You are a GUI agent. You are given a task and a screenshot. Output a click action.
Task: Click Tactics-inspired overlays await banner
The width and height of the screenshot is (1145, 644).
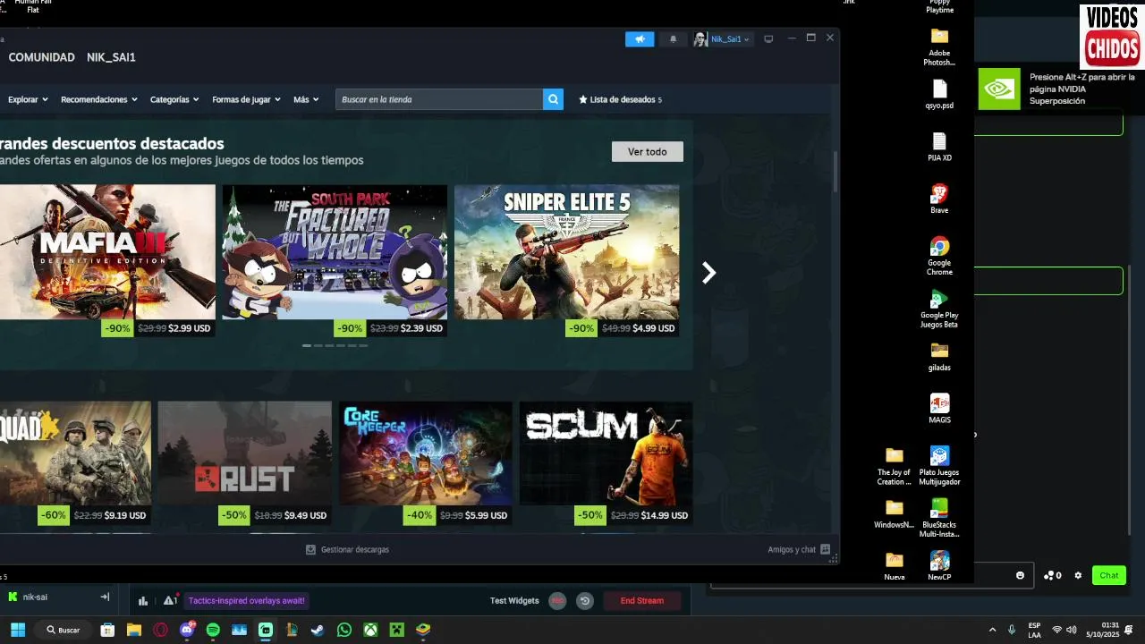247,601
